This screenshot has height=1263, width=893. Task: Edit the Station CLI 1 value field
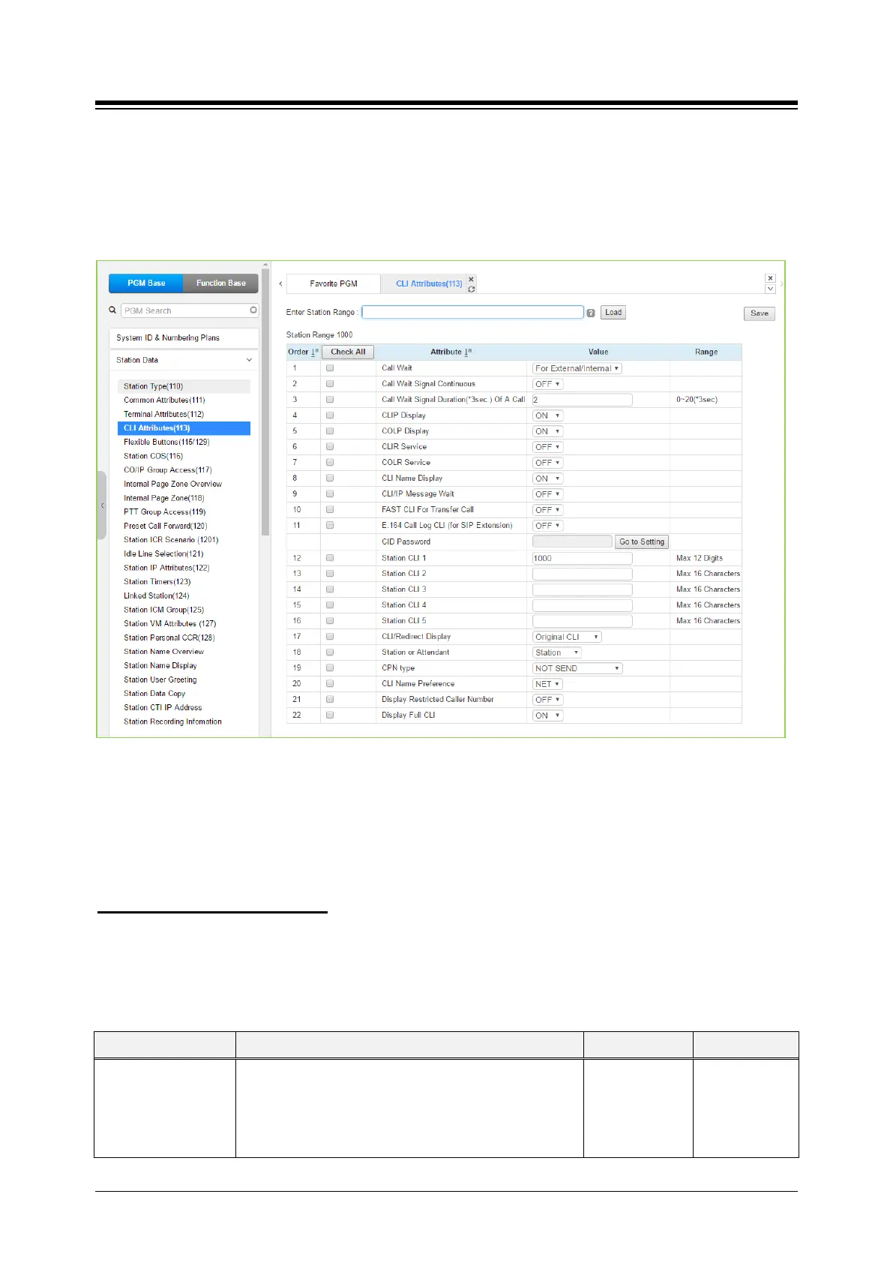pos(582,558)
